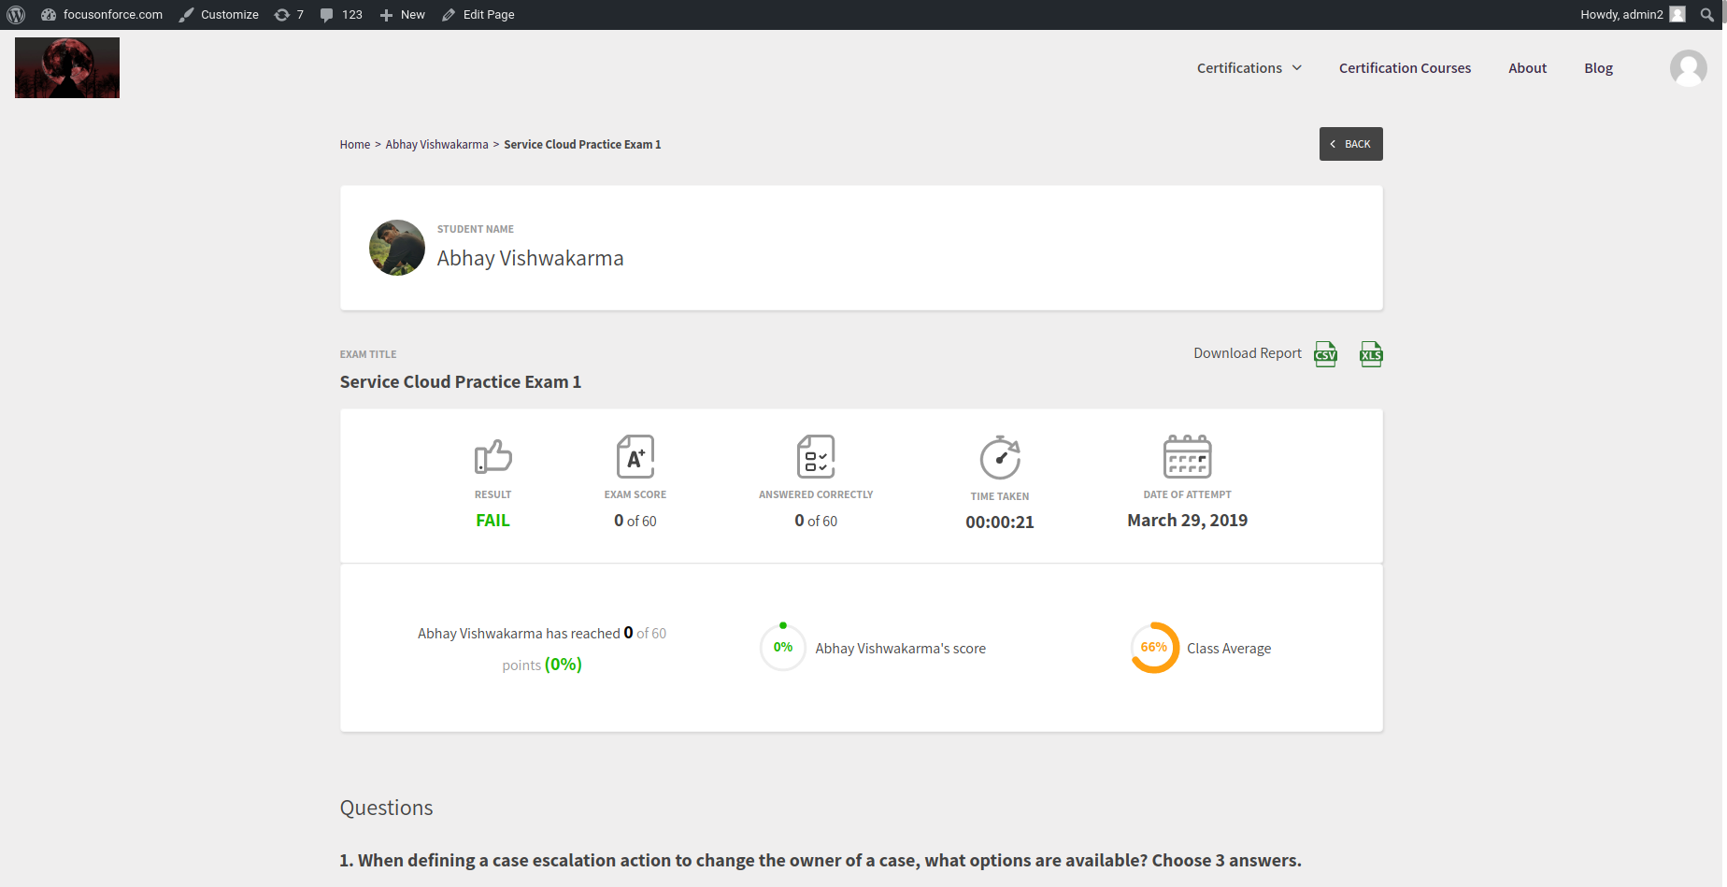Click the BACK button
Screen dimensions: 1727x887
pyautogui.click(x=1350, y=144)
